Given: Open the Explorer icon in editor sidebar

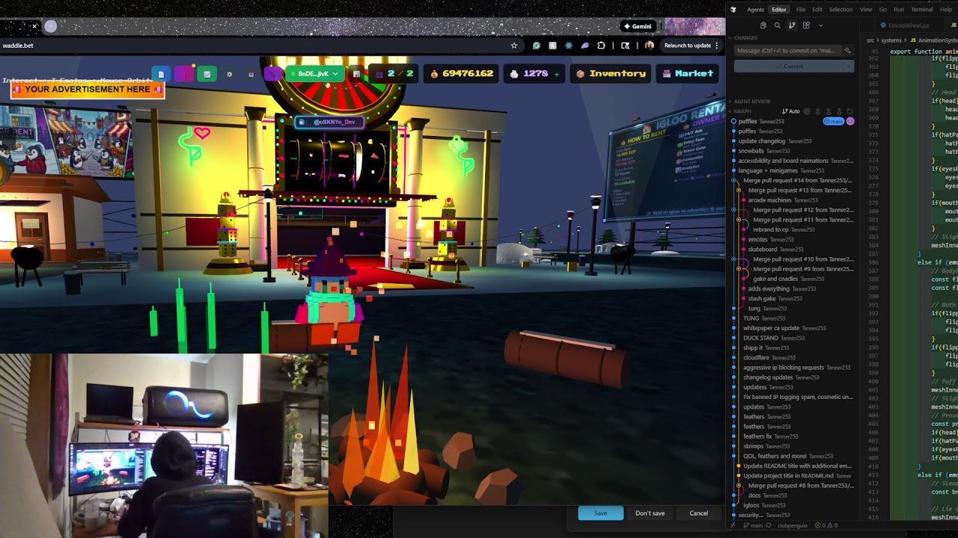Looking at the screenshot, I should point(763,25).
